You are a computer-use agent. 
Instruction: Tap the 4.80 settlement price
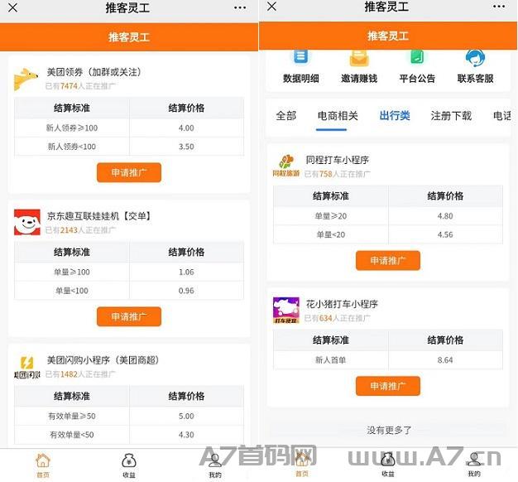point(445,216)
